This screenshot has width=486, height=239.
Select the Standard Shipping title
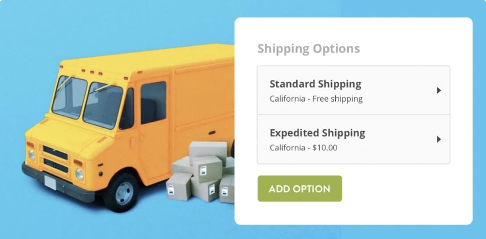315,84
